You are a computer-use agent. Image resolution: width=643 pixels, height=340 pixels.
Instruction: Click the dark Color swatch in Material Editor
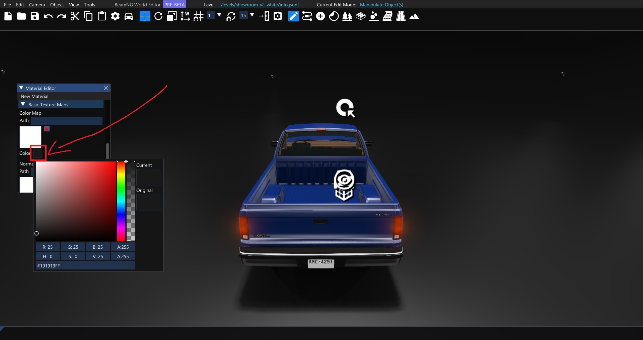click(38, 153)
